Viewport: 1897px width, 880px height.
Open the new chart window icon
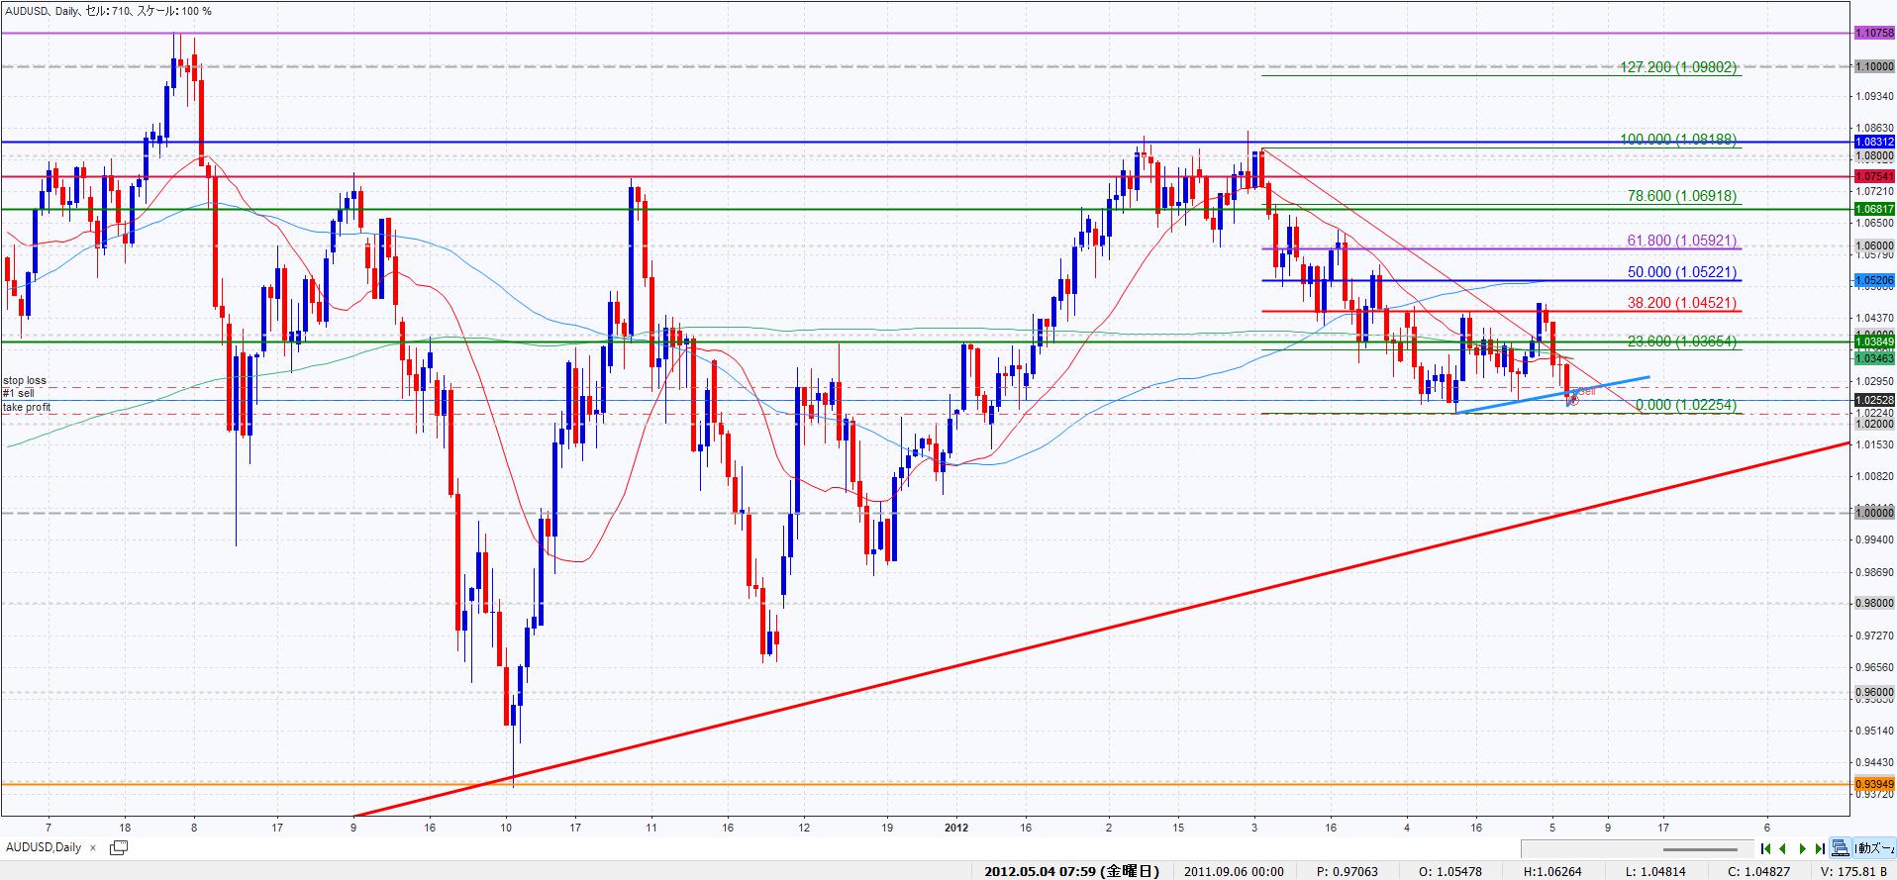(119, 847)
